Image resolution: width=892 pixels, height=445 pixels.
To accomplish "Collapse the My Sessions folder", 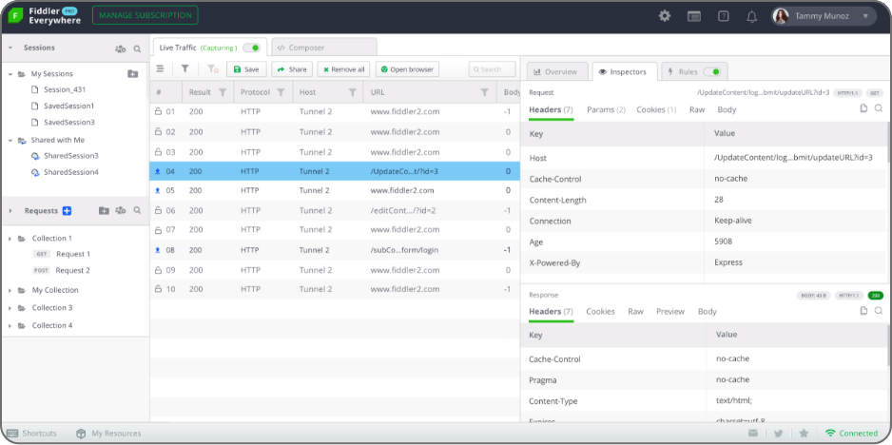I will coord(10,74).
